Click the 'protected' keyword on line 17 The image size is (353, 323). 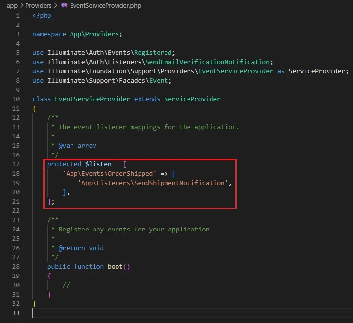[64, 164]
